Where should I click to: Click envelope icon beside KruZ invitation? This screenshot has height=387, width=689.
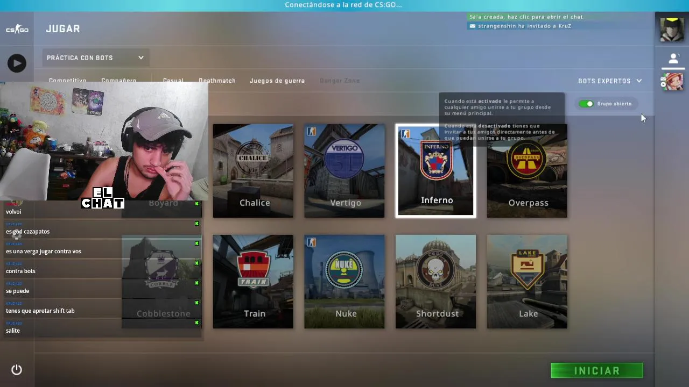tap(473, 26)
